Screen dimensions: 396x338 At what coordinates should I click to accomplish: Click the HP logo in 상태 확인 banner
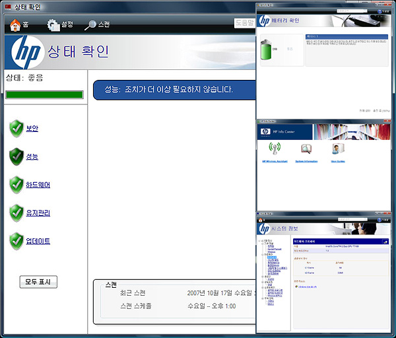26,52
